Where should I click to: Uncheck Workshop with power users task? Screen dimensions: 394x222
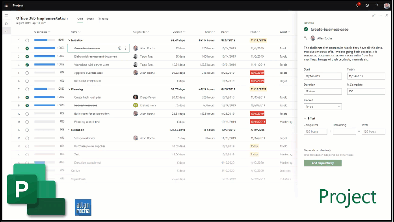(x=27, y=65)
